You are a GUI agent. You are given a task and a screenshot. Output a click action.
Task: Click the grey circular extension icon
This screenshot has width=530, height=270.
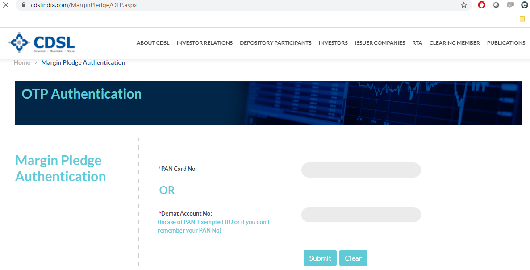point(496,5)
